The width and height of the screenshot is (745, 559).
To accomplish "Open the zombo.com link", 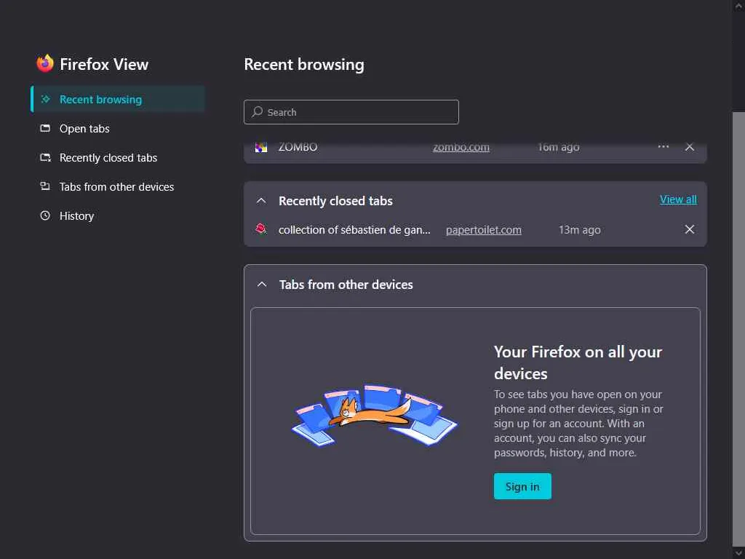I will pos(461,147).
